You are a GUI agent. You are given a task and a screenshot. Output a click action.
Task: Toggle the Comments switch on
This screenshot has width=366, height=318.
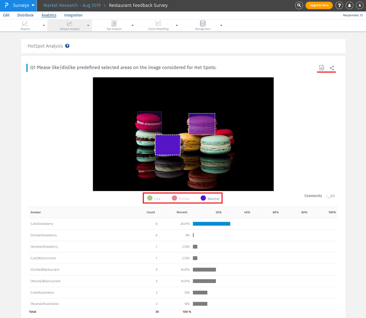point(331,196)
